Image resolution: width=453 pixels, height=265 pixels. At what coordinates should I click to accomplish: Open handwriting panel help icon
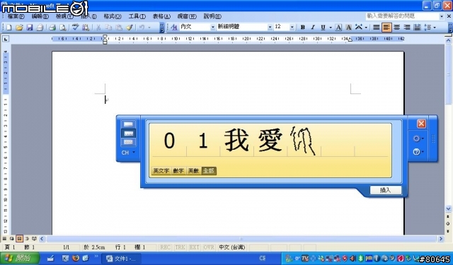pos(416,151)
